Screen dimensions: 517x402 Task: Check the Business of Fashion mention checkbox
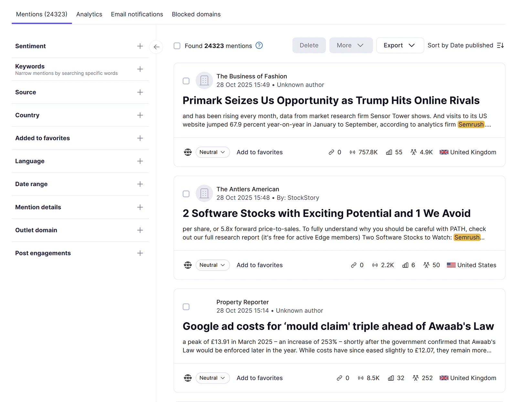pyautogui.click(x=186, y=81)
